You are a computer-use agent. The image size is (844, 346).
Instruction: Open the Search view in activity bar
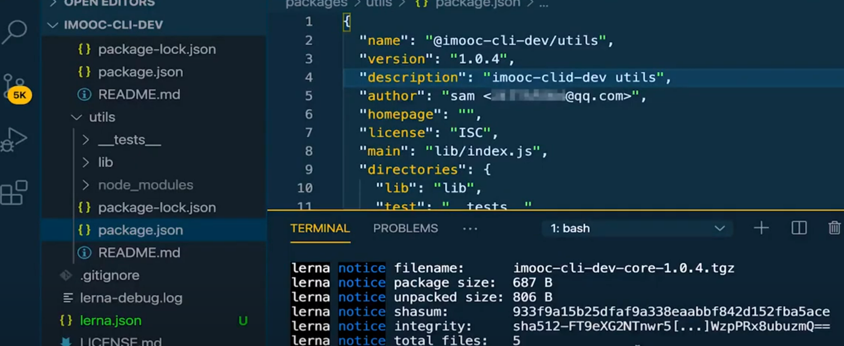pyautogui.click(x=15, y=32)
